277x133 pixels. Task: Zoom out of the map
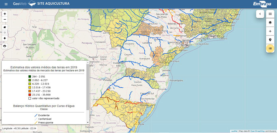(x=5, y=20)
